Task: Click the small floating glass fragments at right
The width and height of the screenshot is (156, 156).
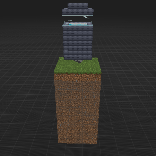Action: click(x=86, y=17)
